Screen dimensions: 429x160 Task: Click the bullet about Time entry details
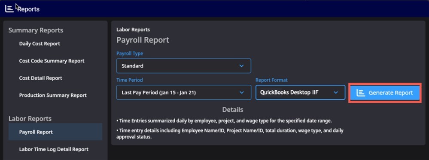230,133
